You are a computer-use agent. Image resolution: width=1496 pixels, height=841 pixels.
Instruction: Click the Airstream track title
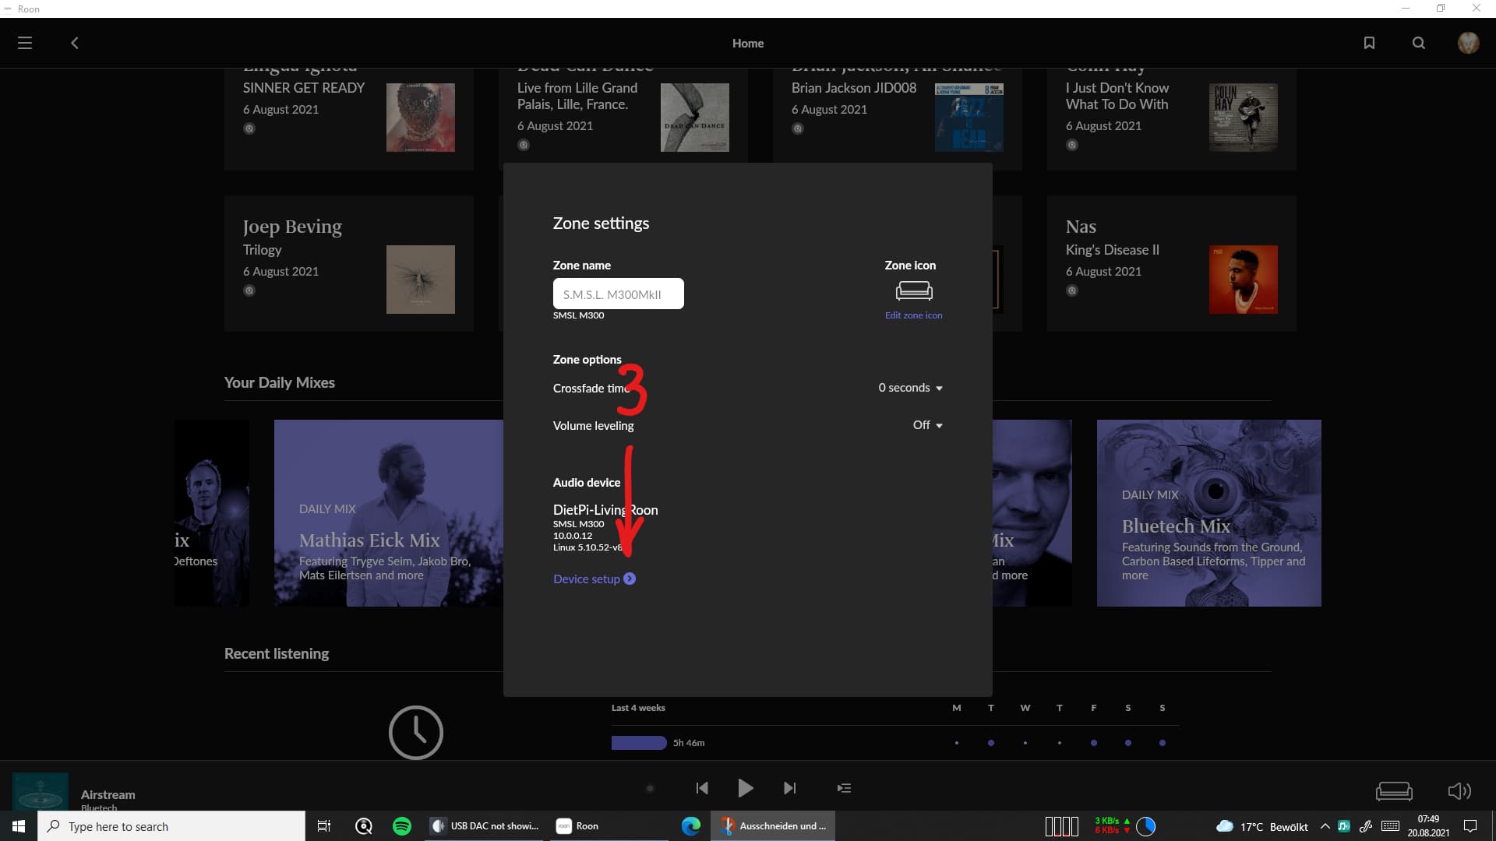[108, 794]
